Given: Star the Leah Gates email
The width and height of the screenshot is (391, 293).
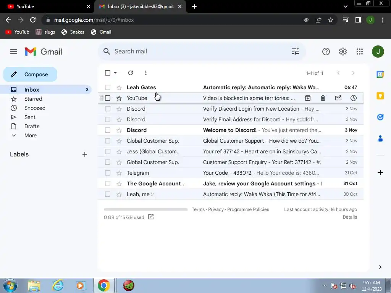Looking at the screenshot, I should point(119,87).
